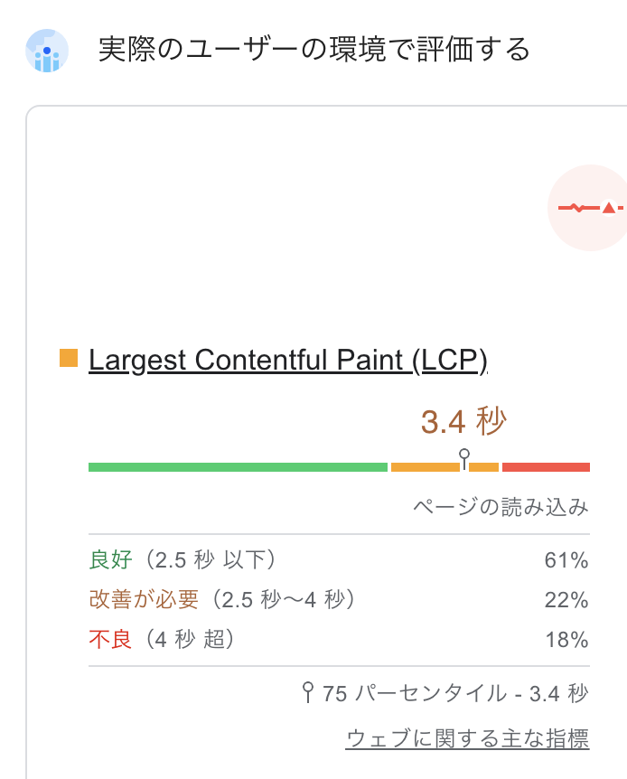Click the real-user data chart icon in header
The width and height of the screenshot is (627, 779).
tap(47, 51)
